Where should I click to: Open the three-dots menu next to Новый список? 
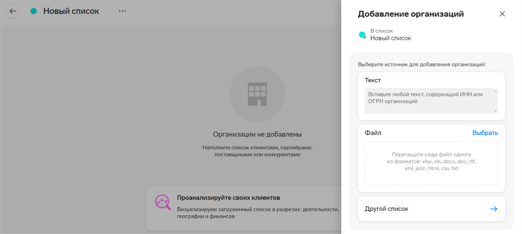(x=122, y=11)
